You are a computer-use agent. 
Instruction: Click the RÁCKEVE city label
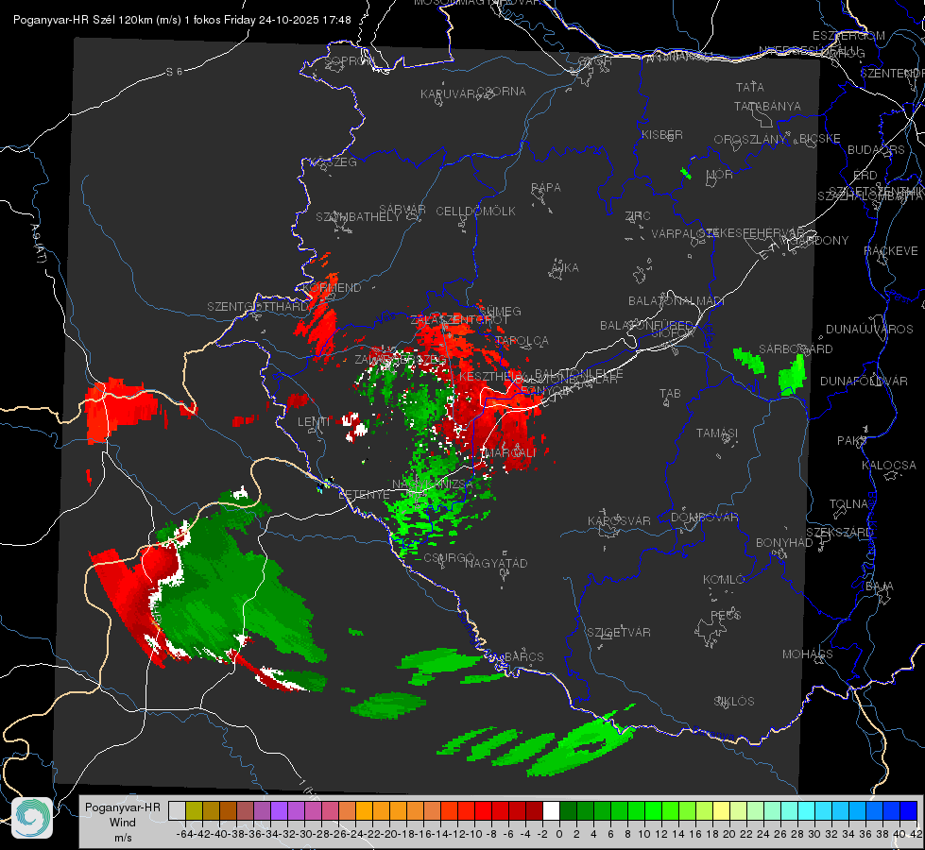click(x=891, y=251)
